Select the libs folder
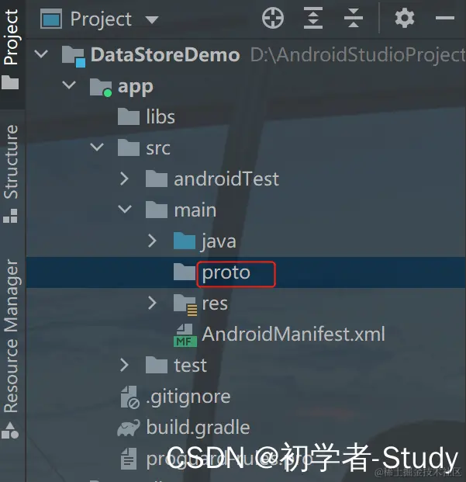This screenshot has height=482, width=466. click(x=161, y=117)
